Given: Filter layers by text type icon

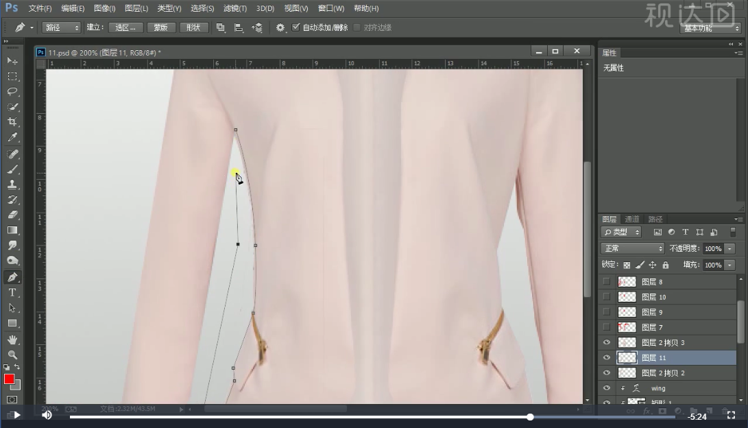Looking at the screenshot, I should (685, 233).
